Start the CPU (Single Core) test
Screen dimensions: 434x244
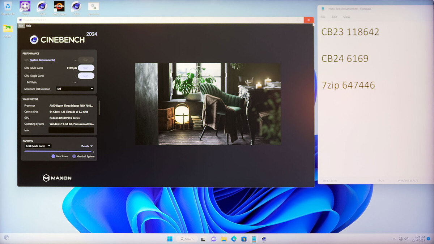tap(86, 76)
